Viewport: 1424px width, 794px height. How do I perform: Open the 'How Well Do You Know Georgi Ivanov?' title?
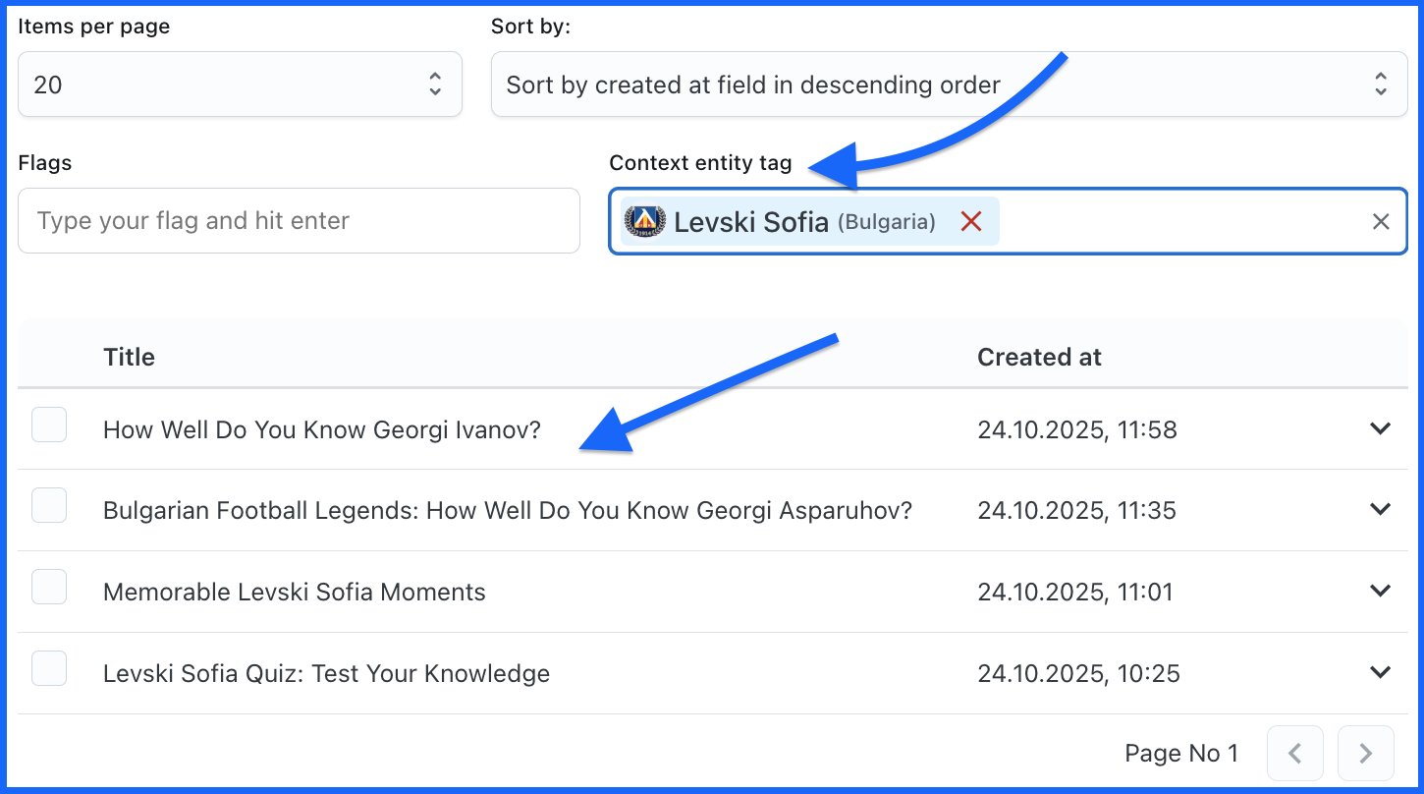click(322, 429)
